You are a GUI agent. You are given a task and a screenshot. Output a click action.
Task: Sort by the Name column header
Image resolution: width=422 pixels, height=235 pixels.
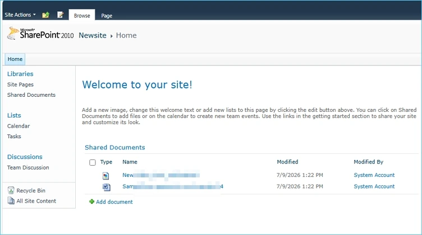[x=130, y=162]
